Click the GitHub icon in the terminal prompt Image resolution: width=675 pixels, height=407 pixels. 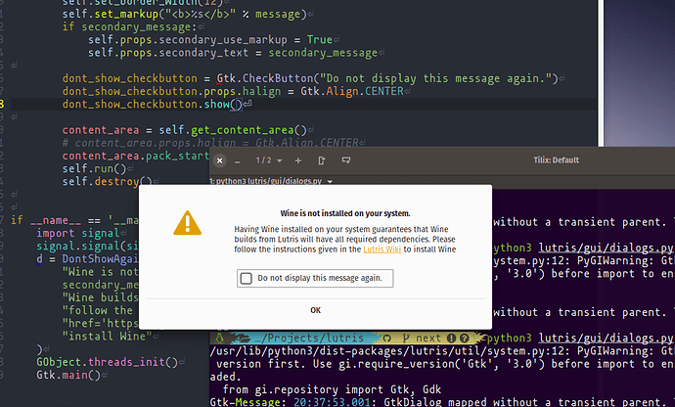coord(386,339)
